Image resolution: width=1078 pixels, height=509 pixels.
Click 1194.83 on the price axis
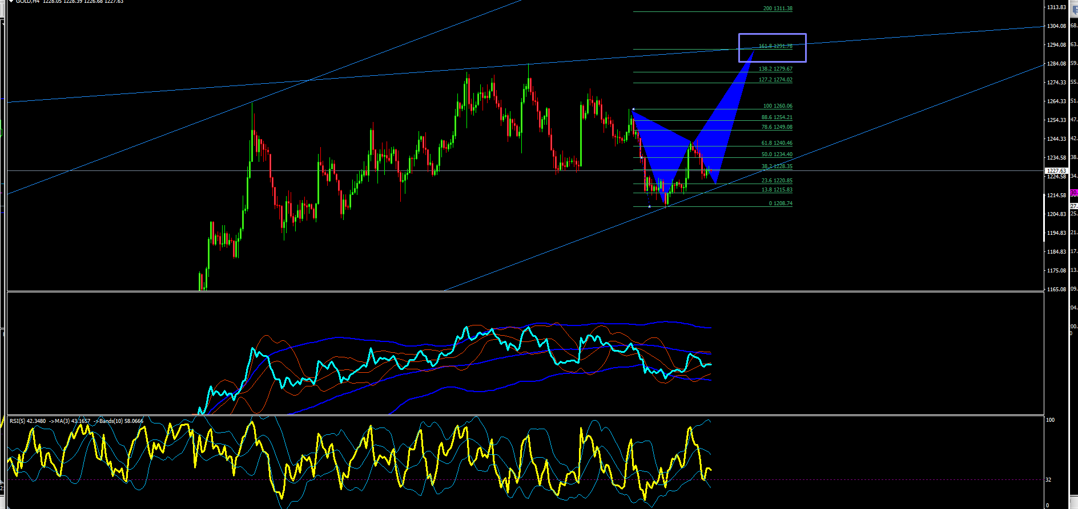(x=1056, y=233)
